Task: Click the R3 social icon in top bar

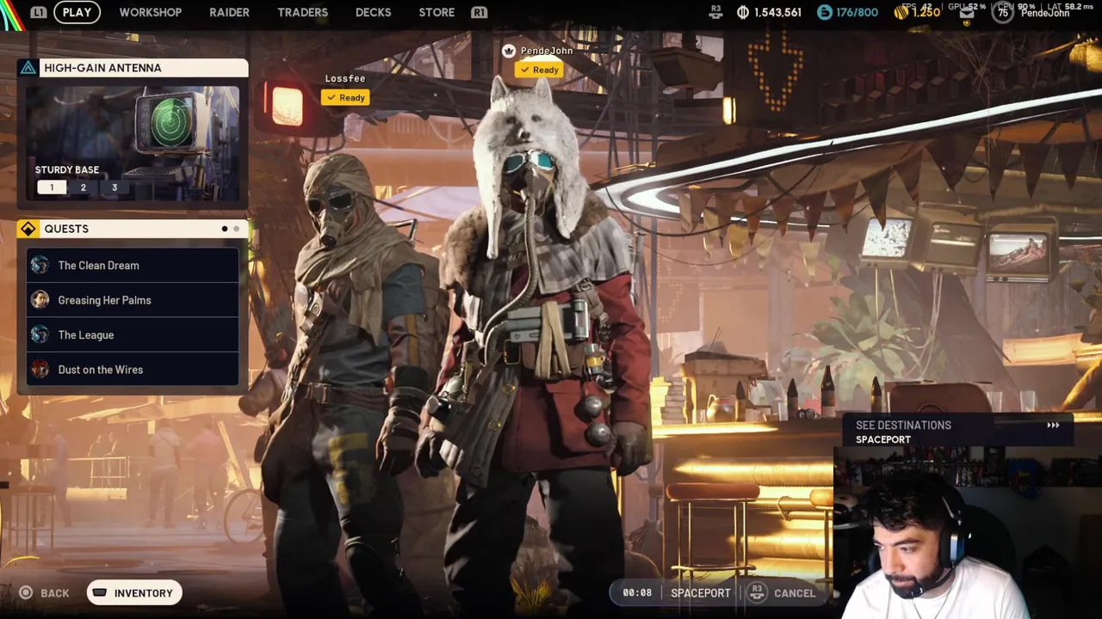Action: [x=715, y=11]
